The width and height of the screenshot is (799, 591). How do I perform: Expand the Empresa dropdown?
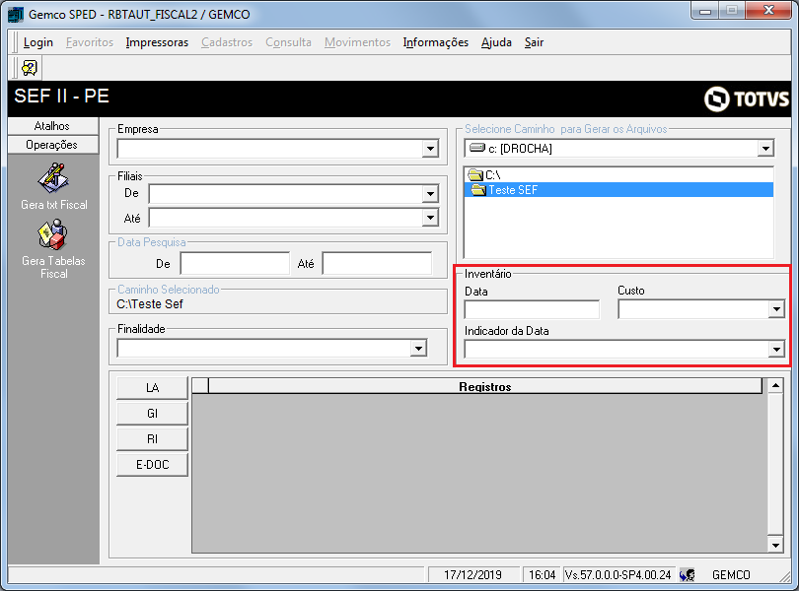point(431,149)
